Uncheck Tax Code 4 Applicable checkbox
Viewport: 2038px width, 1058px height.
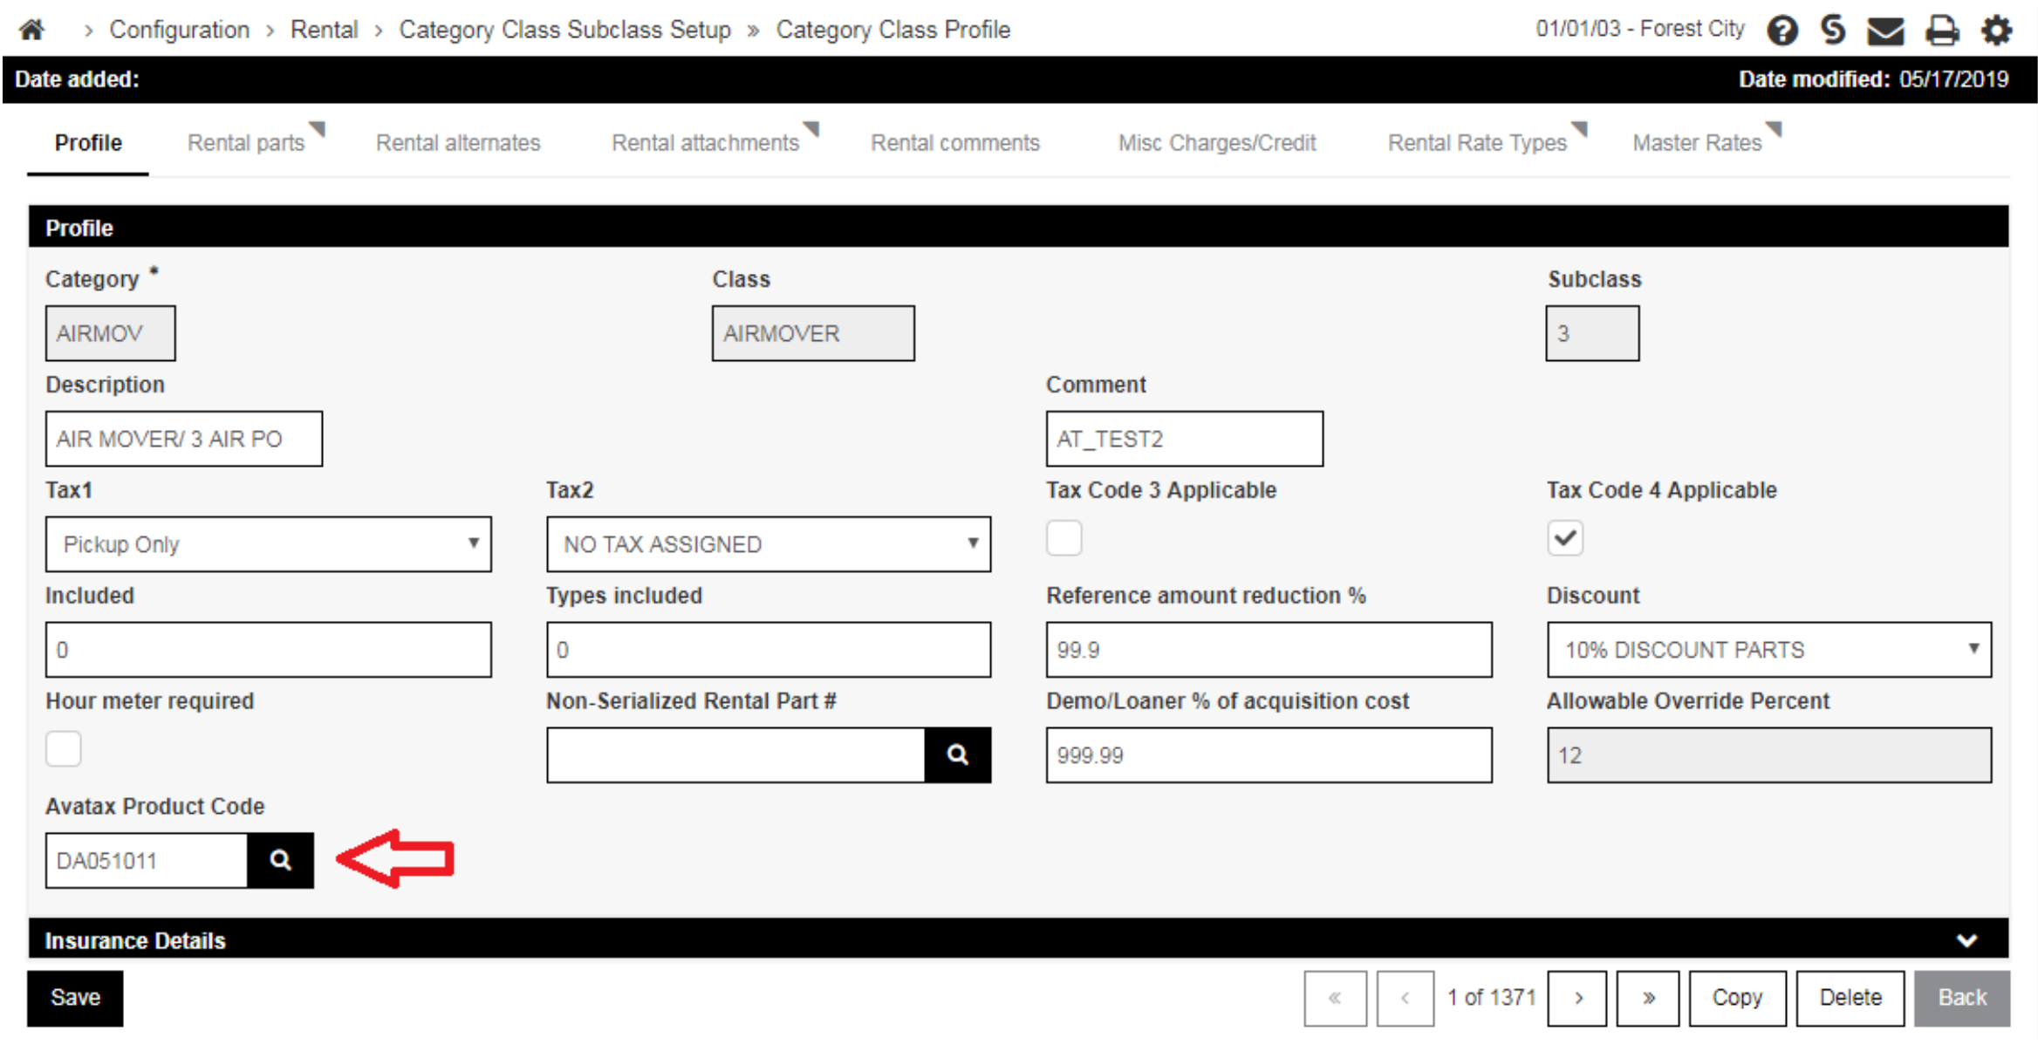[x=1565, y=538]
